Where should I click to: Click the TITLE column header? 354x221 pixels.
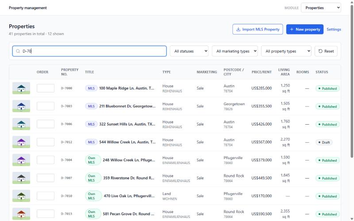[89, 72]
